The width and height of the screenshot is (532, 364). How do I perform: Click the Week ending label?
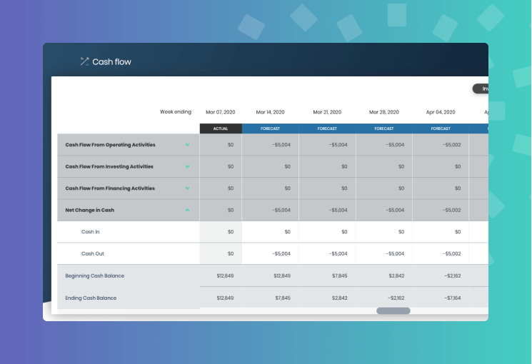coord(176,112)
